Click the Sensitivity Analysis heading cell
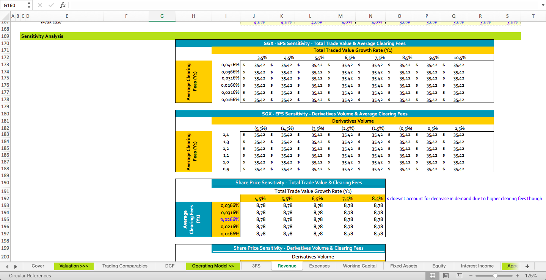 point(42,36)
